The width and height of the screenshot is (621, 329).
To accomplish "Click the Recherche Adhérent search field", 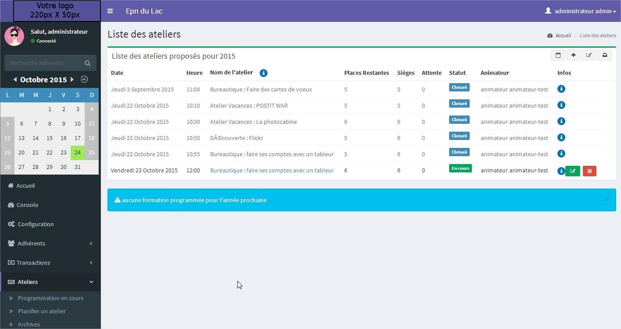I will [x=43, y=63].
